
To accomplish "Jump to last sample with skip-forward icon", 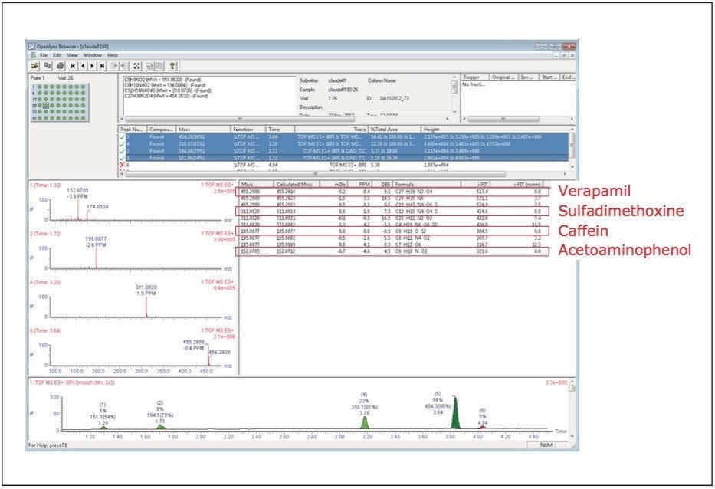I will coord(101,67).
